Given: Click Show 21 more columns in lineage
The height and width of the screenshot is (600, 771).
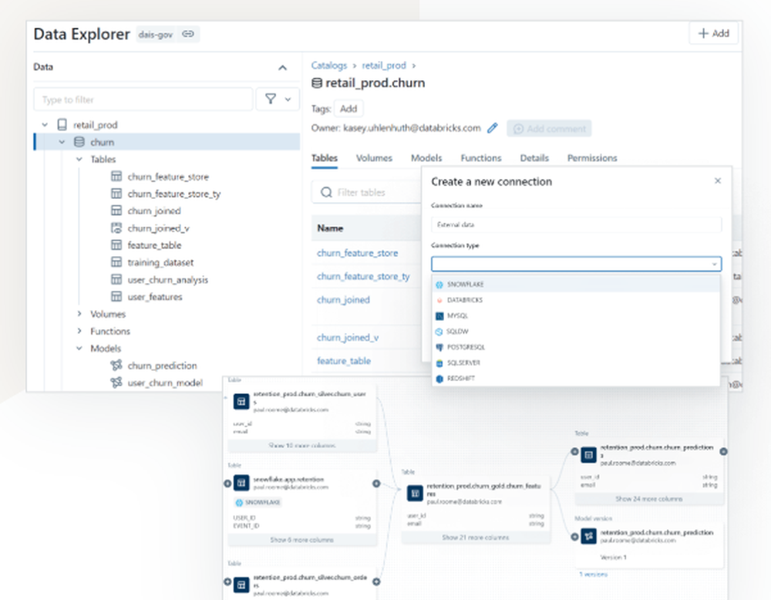Looking at the screenshot, I should point(476,538).
